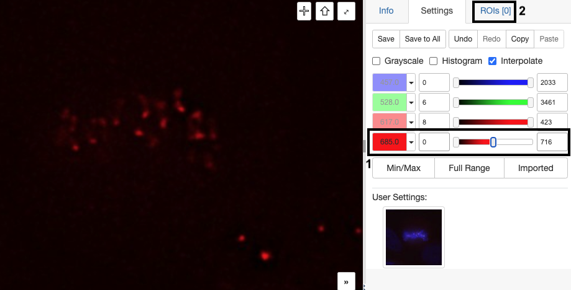
Task: Toggle the 685.0 red channel button
Action: pyautogui.click(x=390, y=142)
